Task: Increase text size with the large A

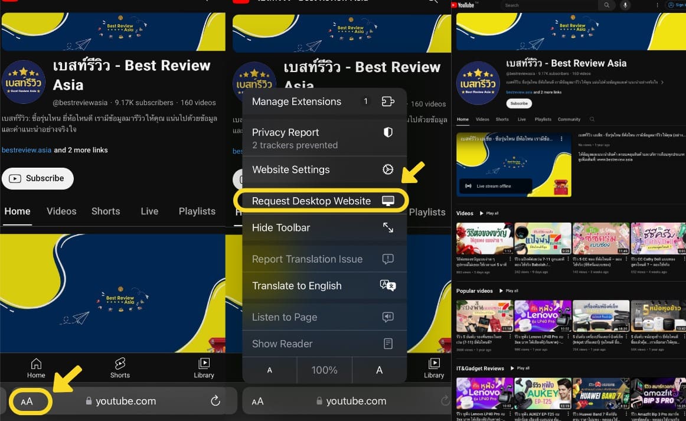Action: click(x=380, y=370)
